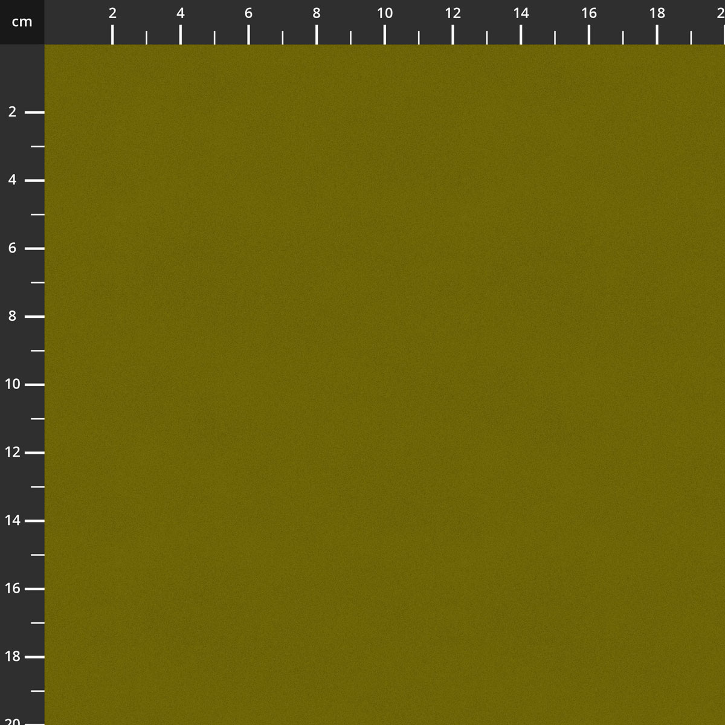Click the olive green fabric swatch
The height and width of the screenshot is (725, 725).
click(x=385, y=385)
